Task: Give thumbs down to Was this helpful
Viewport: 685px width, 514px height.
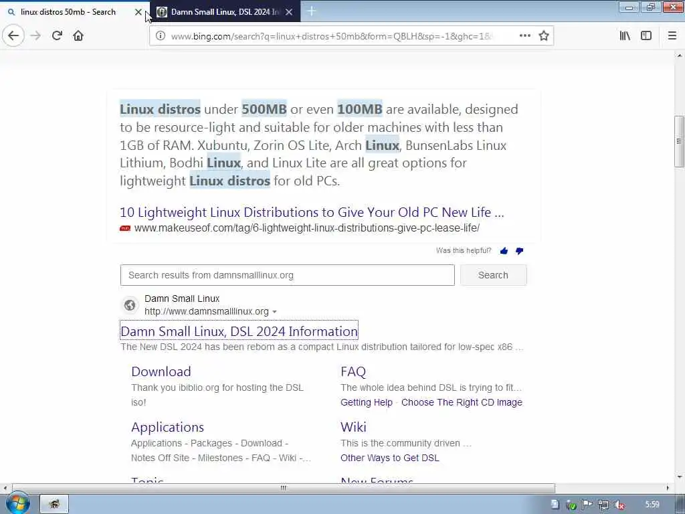Action: click(519, 251)
